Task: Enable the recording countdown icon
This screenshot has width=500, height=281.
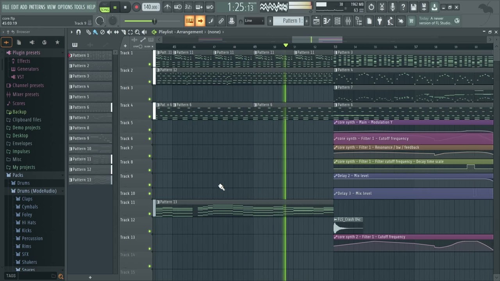Action: (188, 7)
